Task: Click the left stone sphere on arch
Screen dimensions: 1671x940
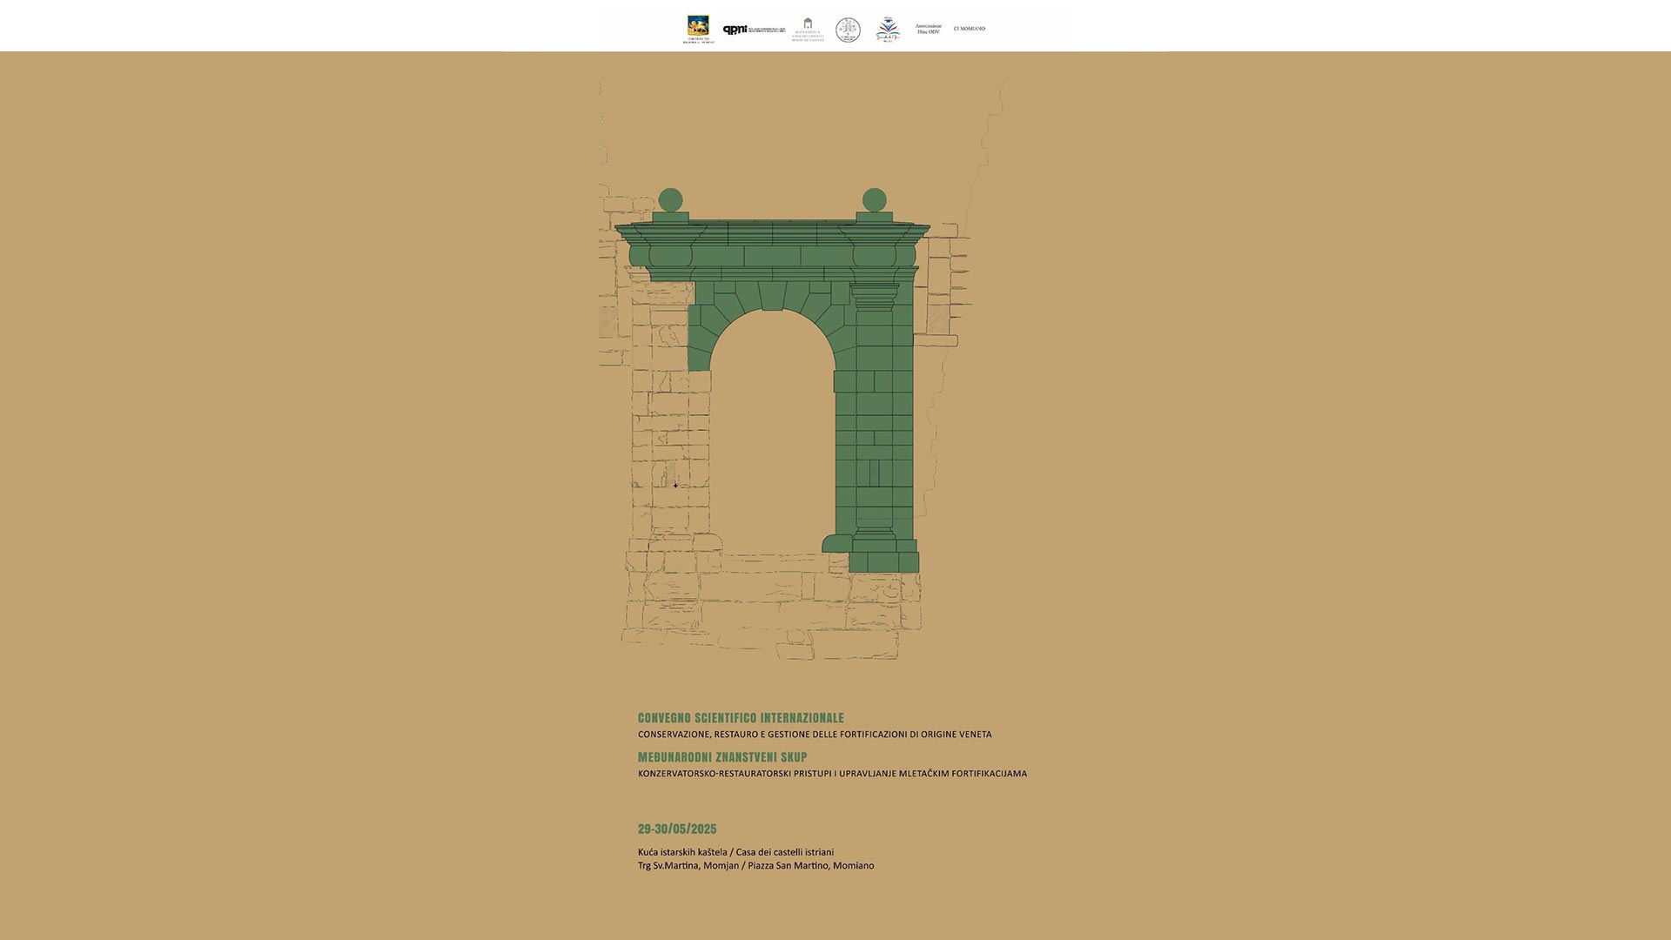Action: pyautogui.click(x=670, y=200)
